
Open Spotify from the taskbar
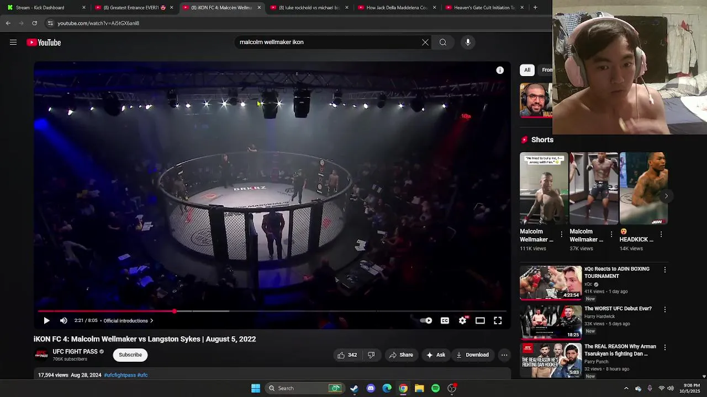(x=435, y=388)
